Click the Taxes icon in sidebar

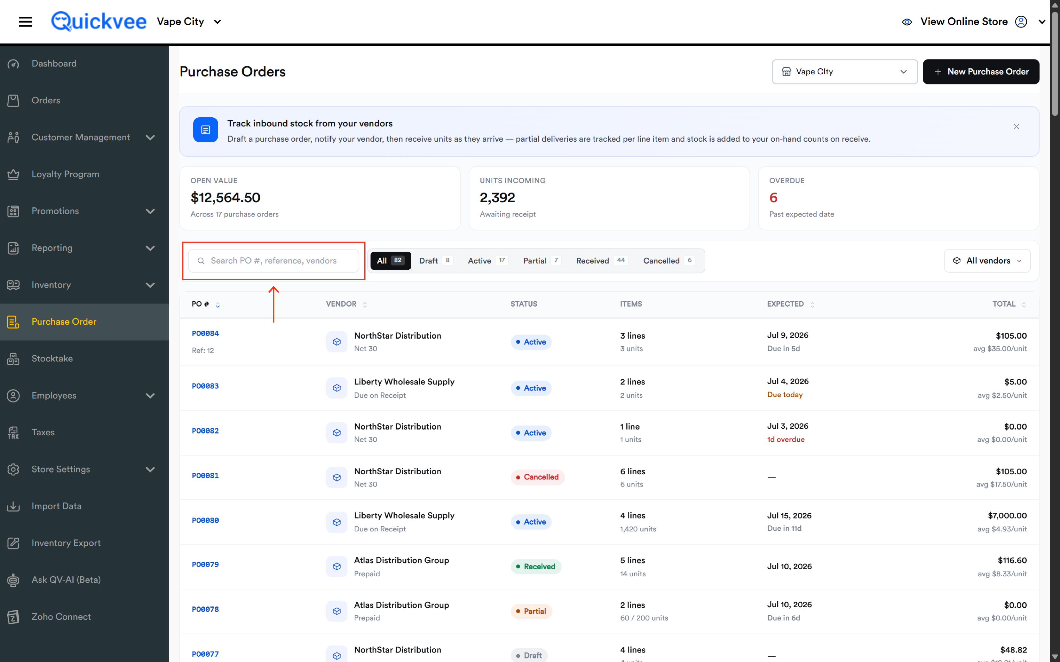pyautogui.click(x=13, y=432)
